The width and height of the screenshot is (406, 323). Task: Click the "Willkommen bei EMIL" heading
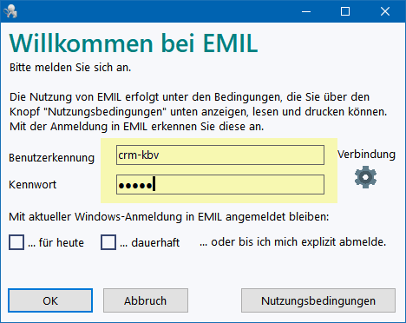point(134,43)
